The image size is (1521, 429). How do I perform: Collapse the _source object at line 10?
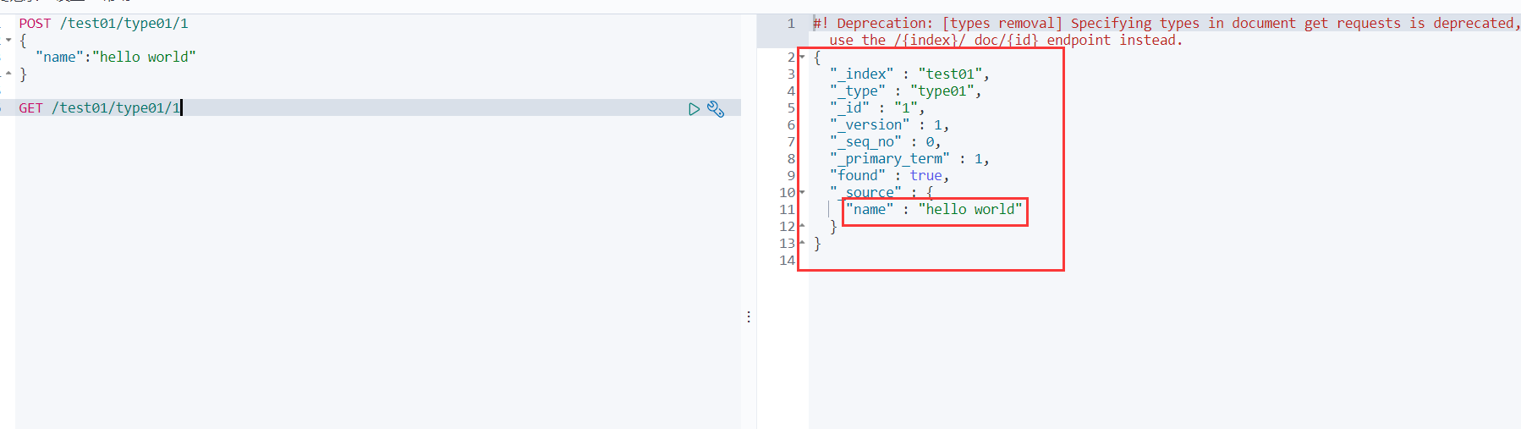pos(802,192)
